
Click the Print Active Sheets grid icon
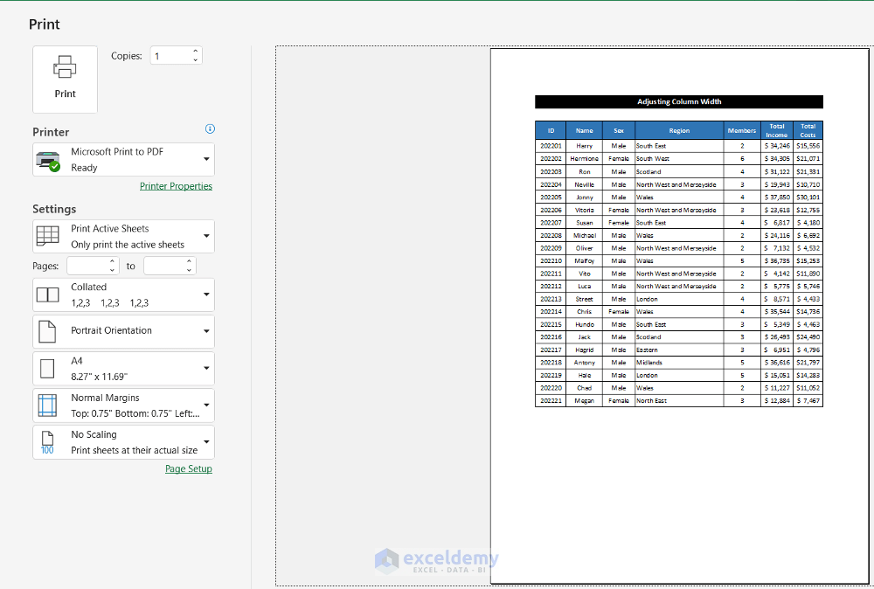coord(47,236)
